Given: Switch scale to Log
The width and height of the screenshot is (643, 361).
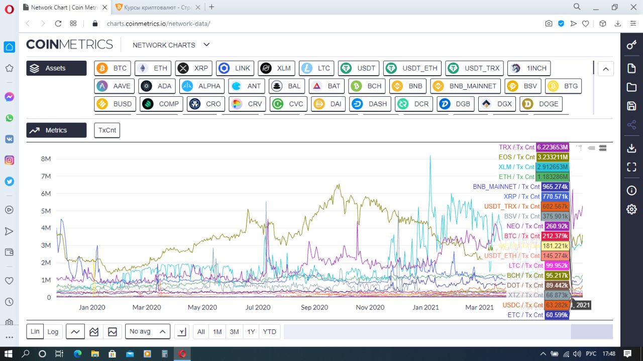Looking at the screenshot, I should (x=53, y=331).
